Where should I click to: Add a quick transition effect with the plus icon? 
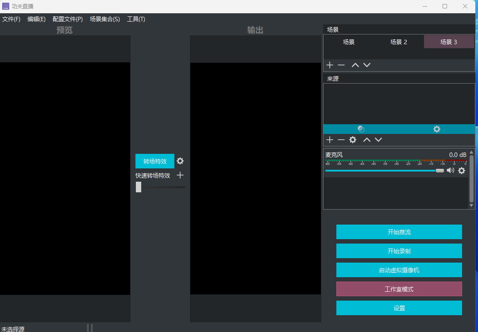(x=180, y=176)
